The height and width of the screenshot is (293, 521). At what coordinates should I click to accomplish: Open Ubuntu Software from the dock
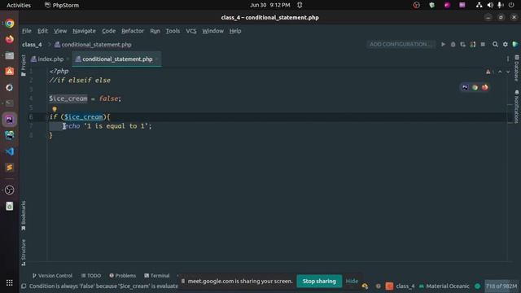coord(9,71)
